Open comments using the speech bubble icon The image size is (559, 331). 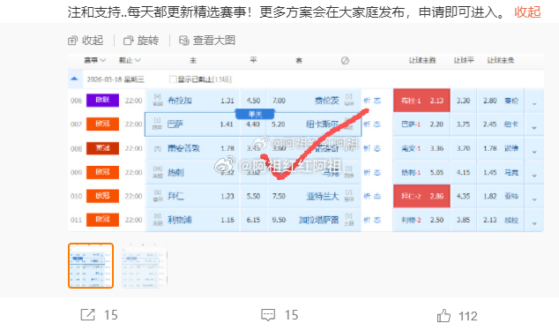(268, 314)
